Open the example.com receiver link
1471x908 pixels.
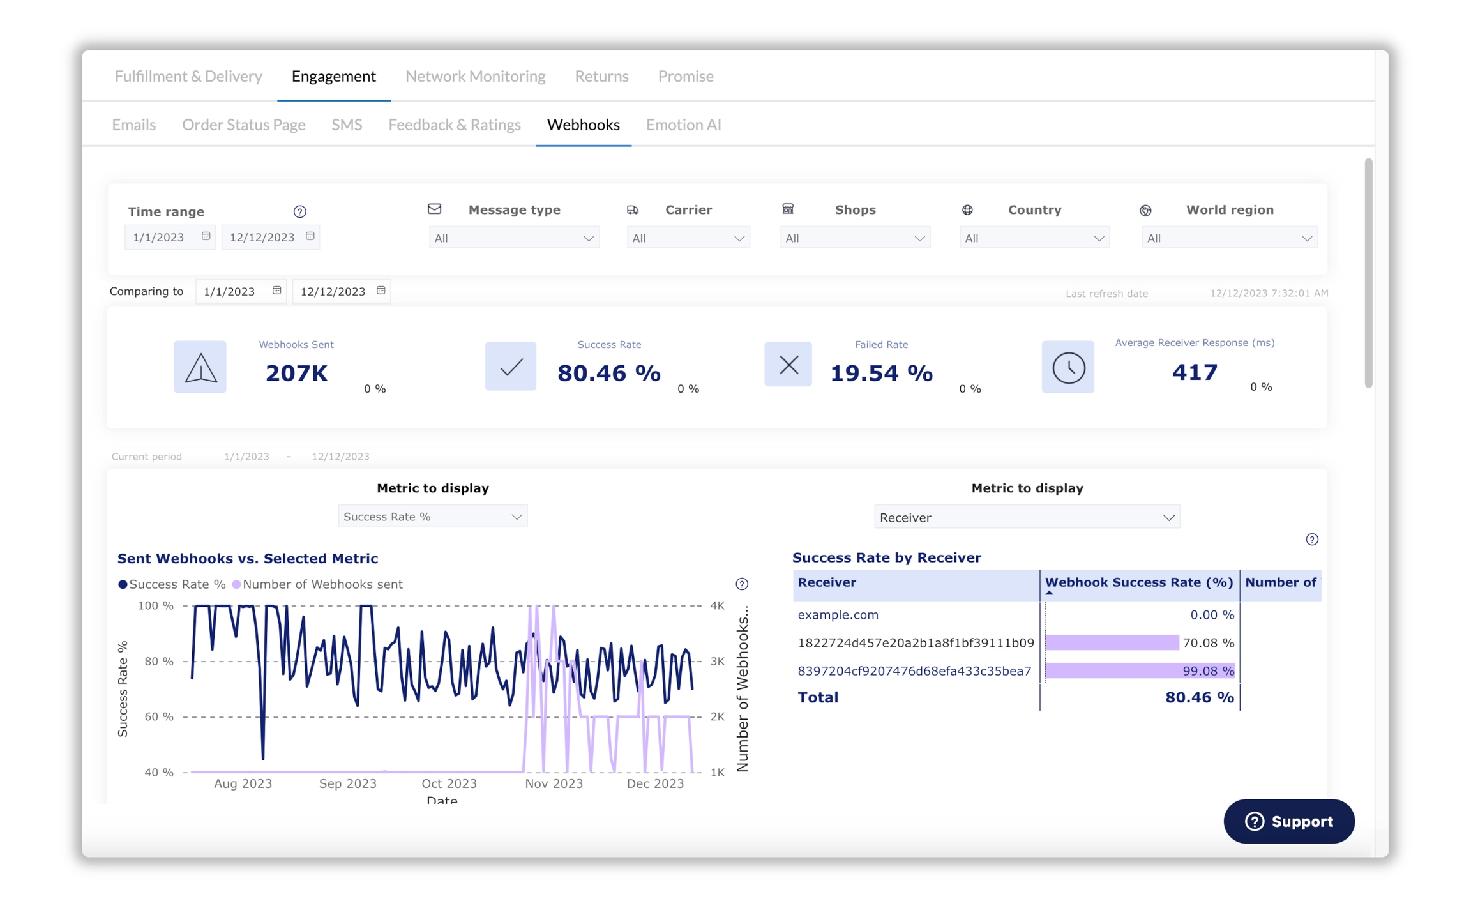click(838, 615)
